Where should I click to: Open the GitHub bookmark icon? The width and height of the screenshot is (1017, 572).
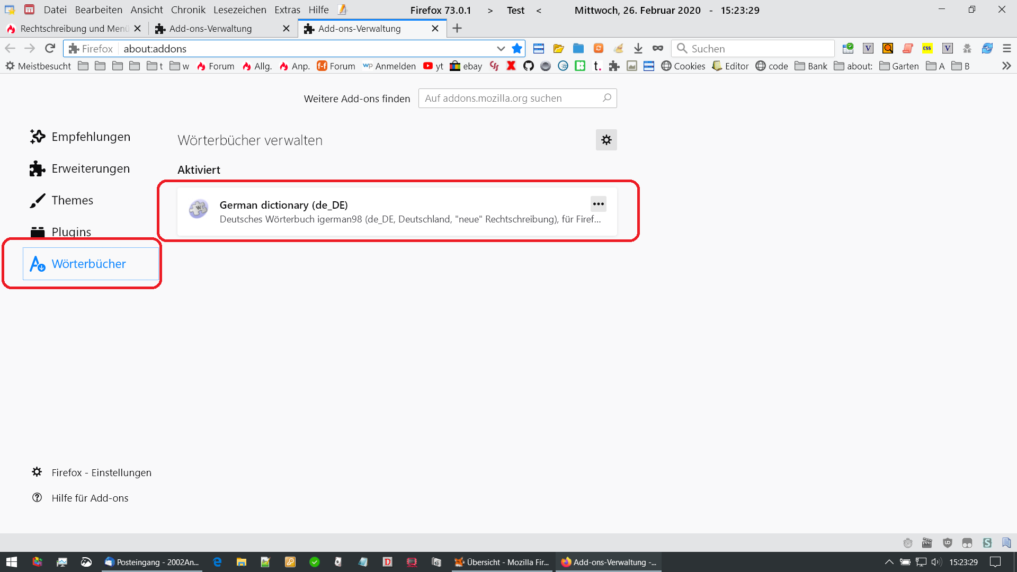coord(528,66)
